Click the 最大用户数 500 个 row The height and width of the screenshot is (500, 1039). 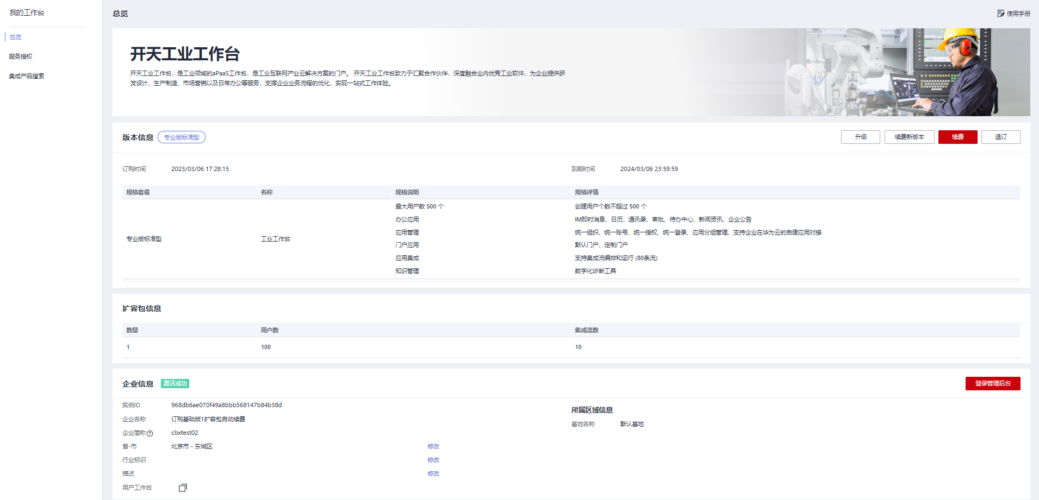click(x=420, y=206)
